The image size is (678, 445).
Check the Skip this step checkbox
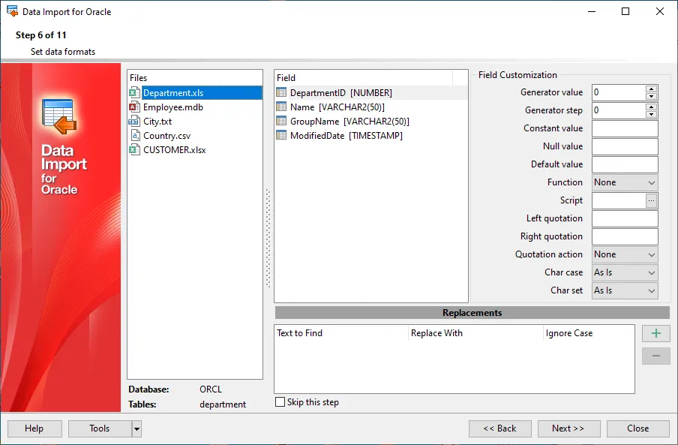[x=280, y=401]
